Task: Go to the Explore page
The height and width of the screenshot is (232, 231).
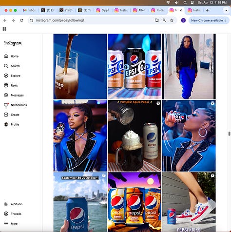Action: 12,76
